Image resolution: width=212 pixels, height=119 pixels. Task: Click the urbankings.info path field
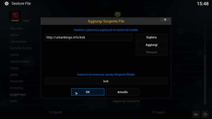coord(88,37)
